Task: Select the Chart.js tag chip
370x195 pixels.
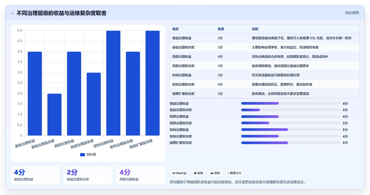Action: point(179,173)
